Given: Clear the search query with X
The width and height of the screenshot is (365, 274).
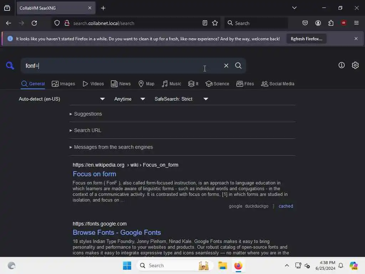Looking at the screenshot, I should click(x=226, y=66).
